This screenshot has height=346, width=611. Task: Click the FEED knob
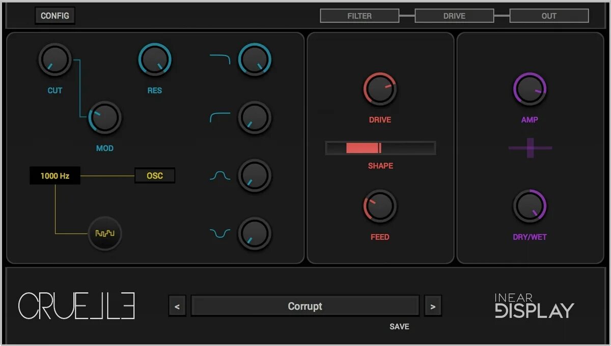click(x=380, y=206)
